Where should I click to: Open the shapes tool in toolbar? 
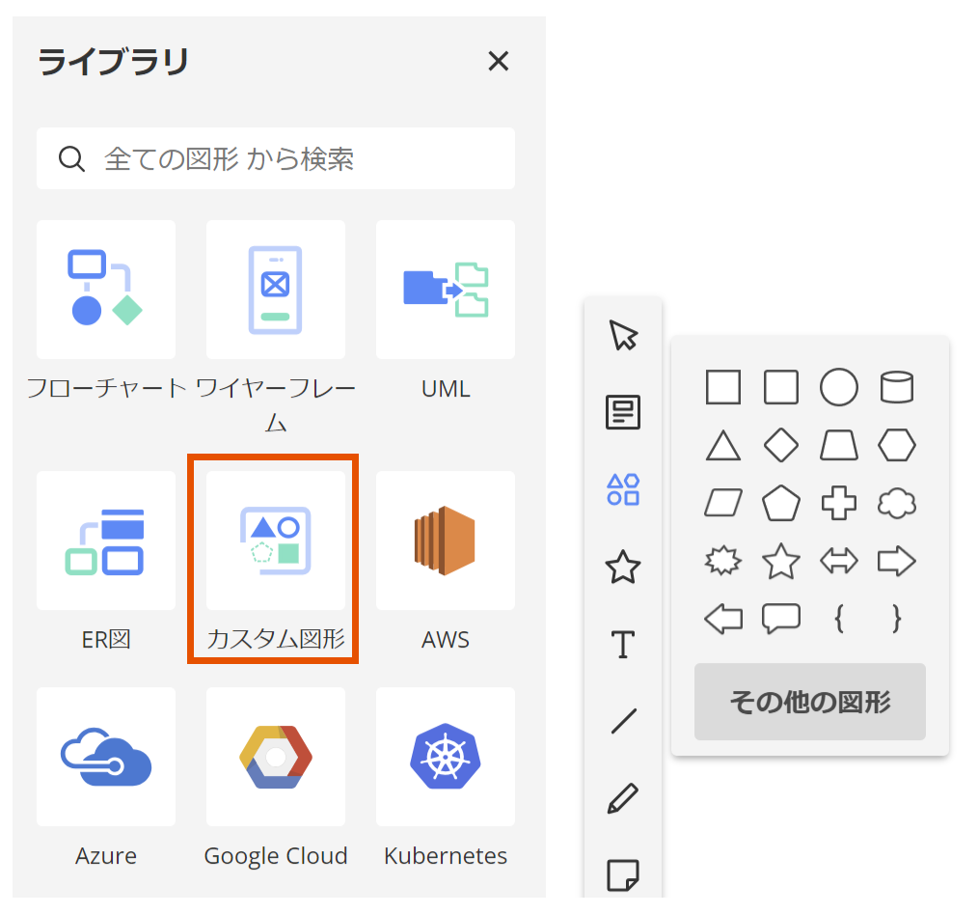(623, 489)
